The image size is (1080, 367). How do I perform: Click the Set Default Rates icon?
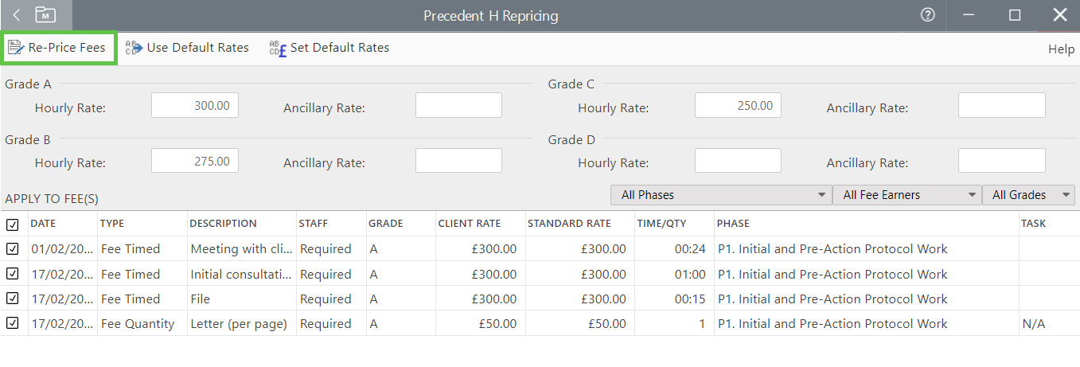(277, 49)
